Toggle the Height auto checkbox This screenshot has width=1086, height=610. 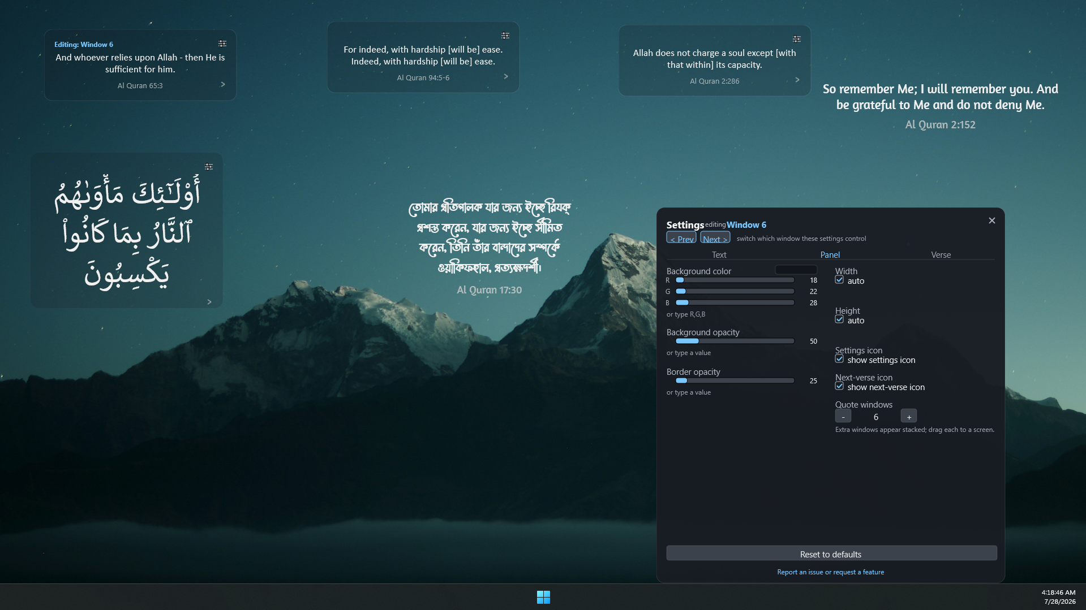[x=839, y=319]
